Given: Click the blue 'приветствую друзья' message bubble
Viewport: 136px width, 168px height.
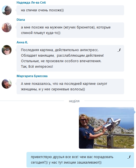Looking at the screenshot, I should 80,160.
